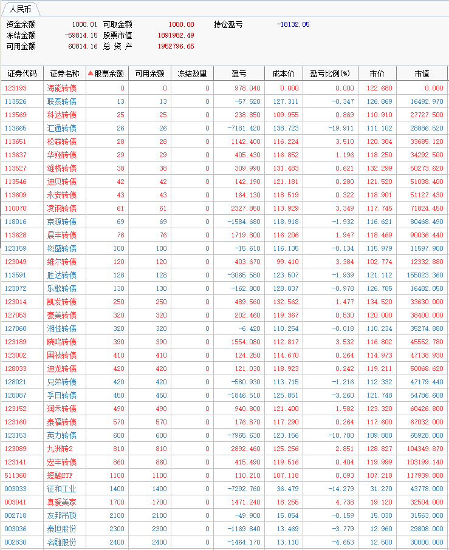The image size is (449, 550).
Task: Select the 迪贝转债 row name
Action: pyautogui.click(x=62, y=182)
